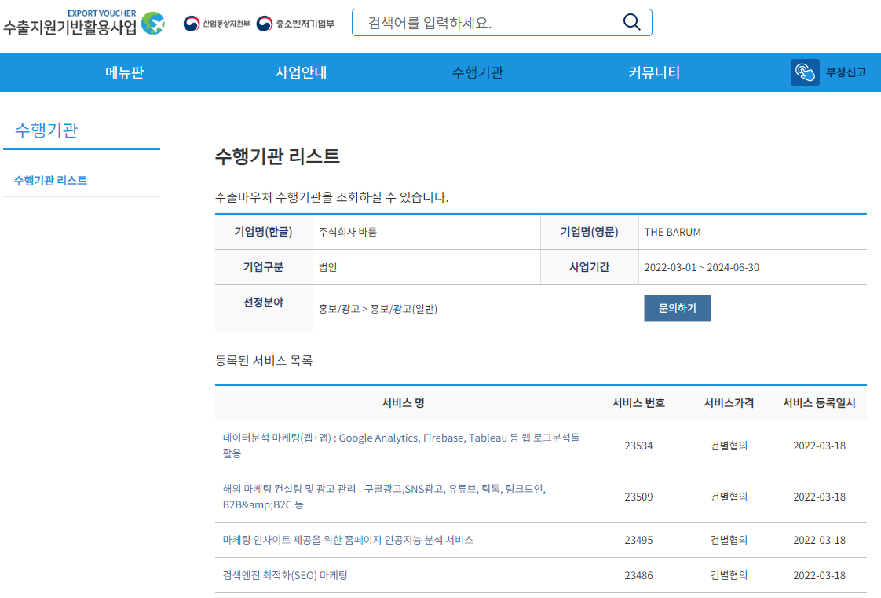Click the 수출지원기반활용사업 site title
This screenshot has width=881, height=598.
[x=70, y=27]
